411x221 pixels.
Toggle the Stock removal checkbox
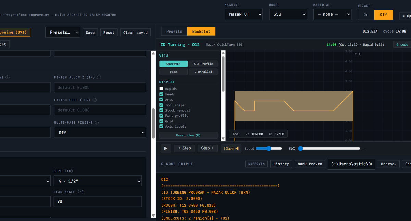tap(161, 110)
